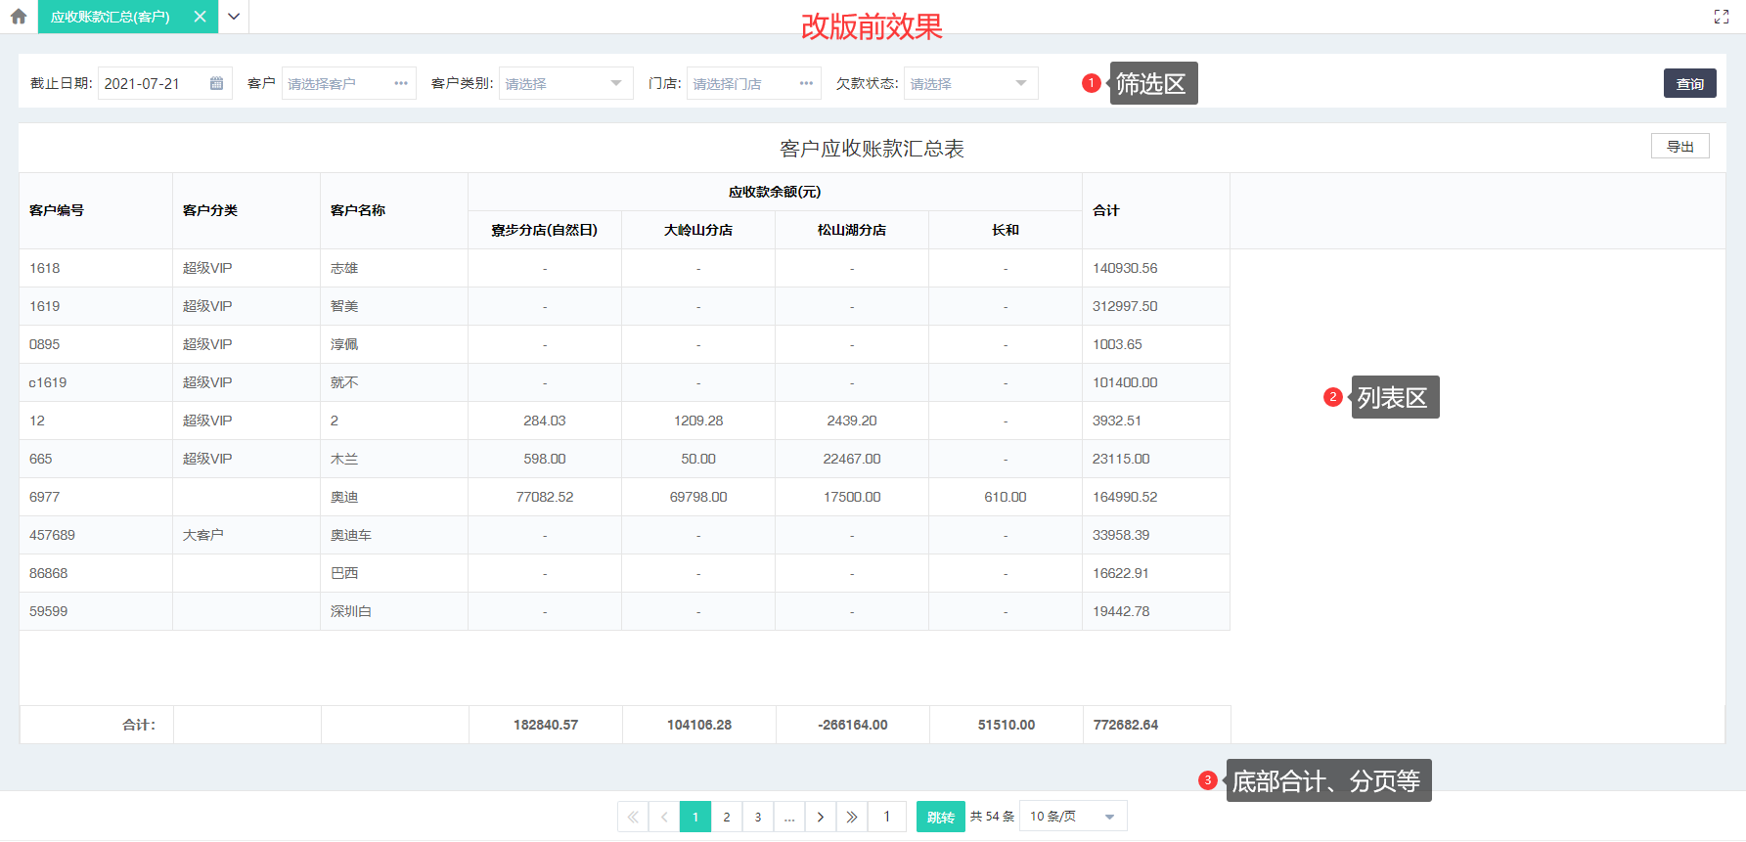
Task: Expand the 欠款状态 dropdown
Action: [x=971, y=84]
